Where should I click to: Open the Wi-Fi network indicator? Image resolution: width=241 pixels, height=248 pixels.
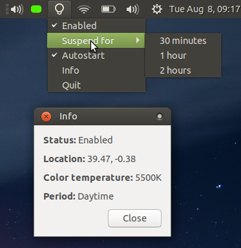pos(84,10)
